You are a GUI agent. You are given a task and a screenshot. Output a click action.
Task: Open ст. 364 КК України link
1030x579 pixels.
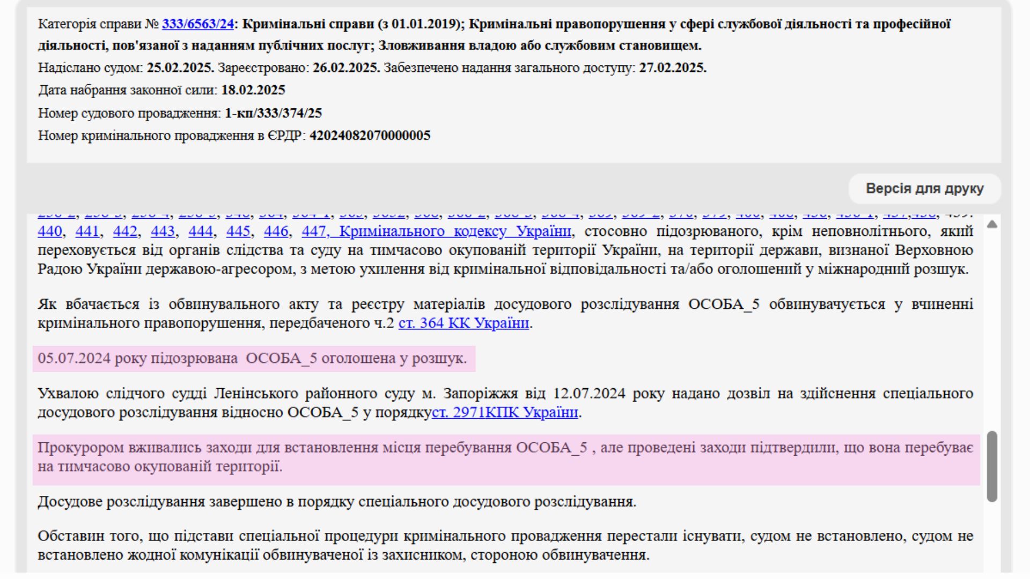[x=464, y=323]
